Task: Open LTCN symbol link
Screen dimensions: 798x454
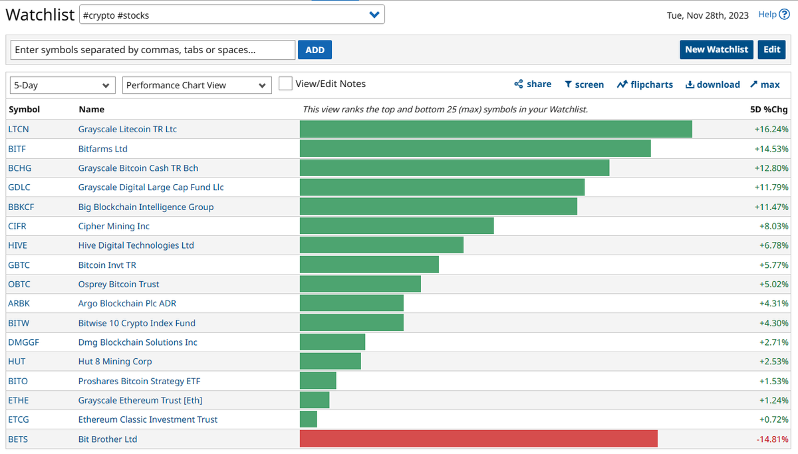Action: tap(19, 129)
